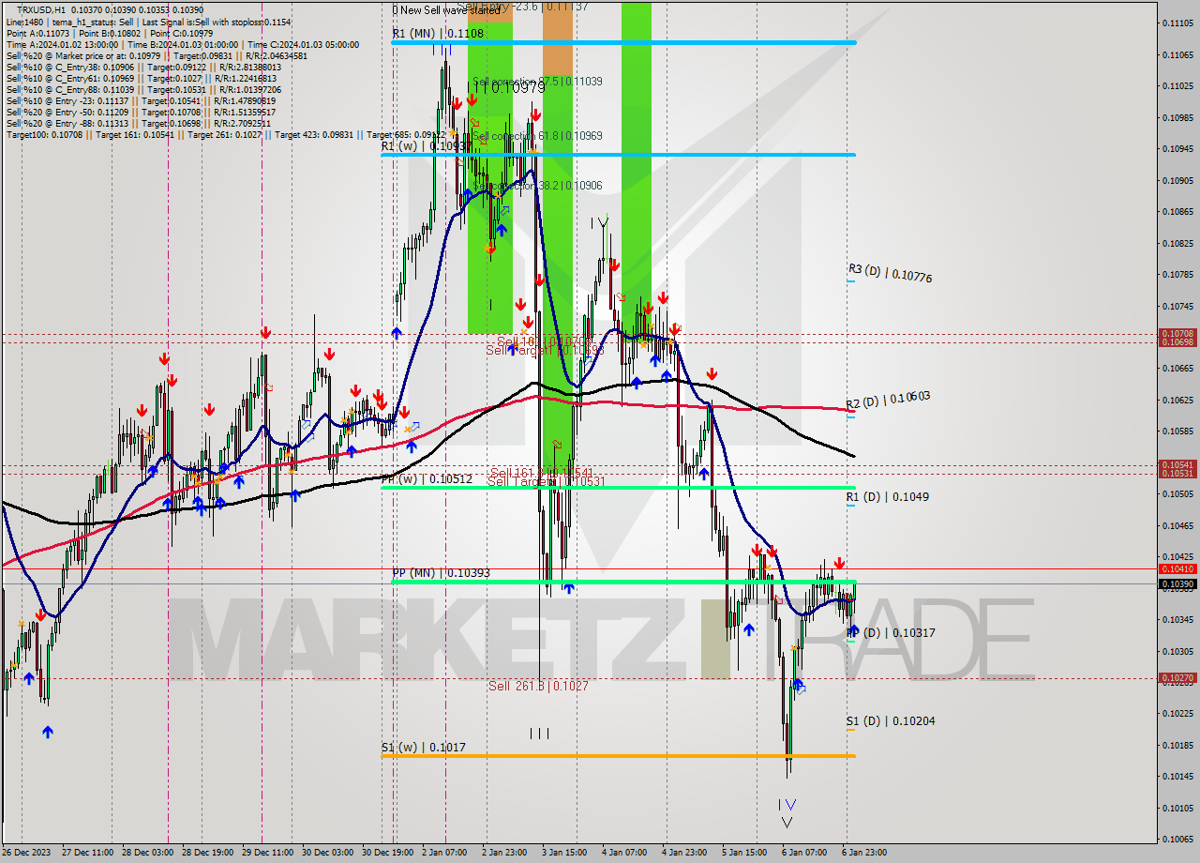The image size is (1200, 863).
Task: Click the 'PP (D) | 0.10317' pivot label
Action: click(891, 633)
